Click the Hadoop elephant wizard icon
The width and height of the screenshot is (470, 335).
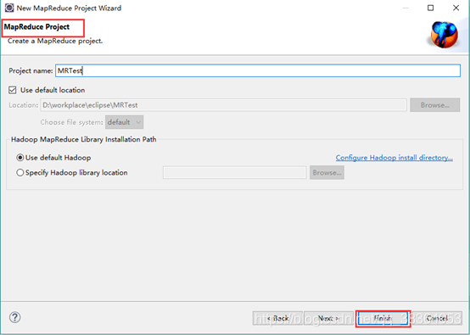tap(445, 35)
